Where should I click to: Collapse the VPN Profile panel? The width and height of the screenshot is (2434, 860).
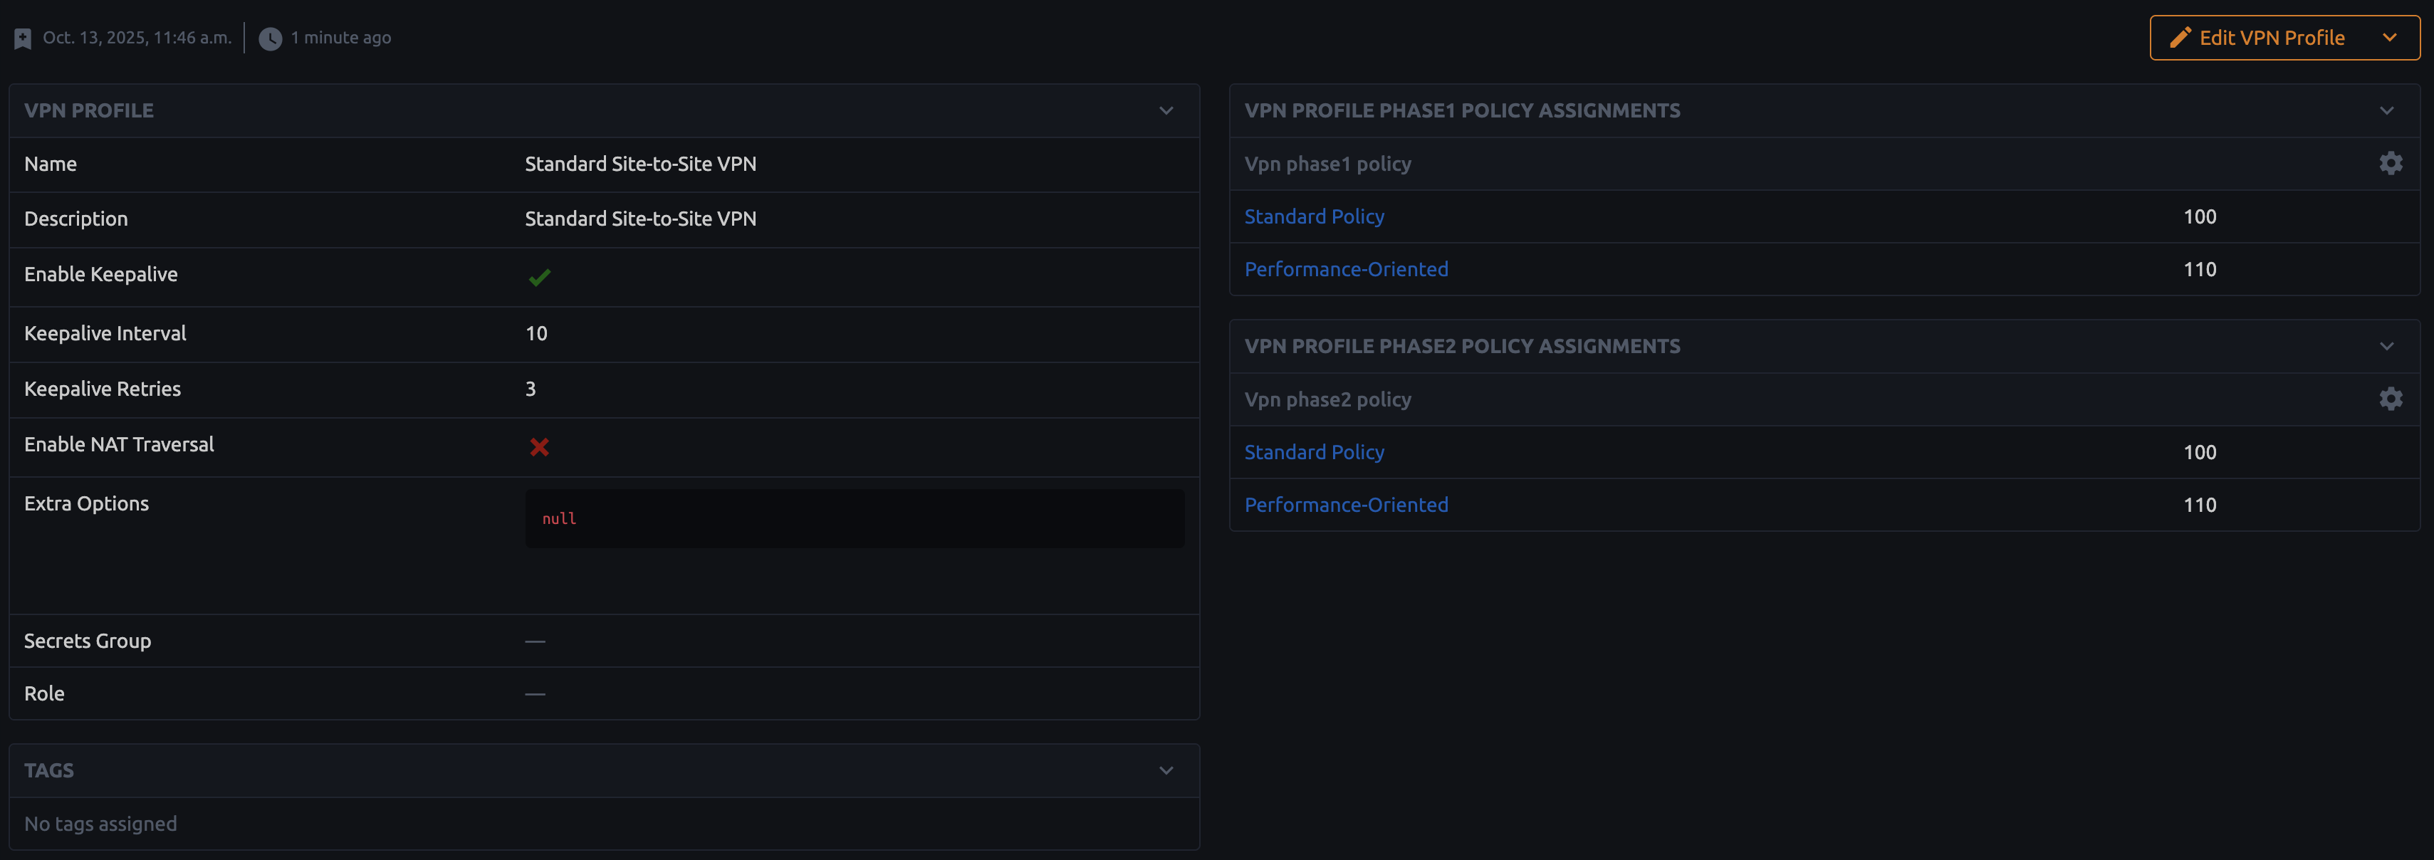1164,110
